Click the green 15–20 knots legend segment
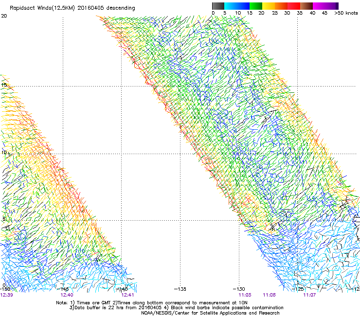 pos(256,6)
